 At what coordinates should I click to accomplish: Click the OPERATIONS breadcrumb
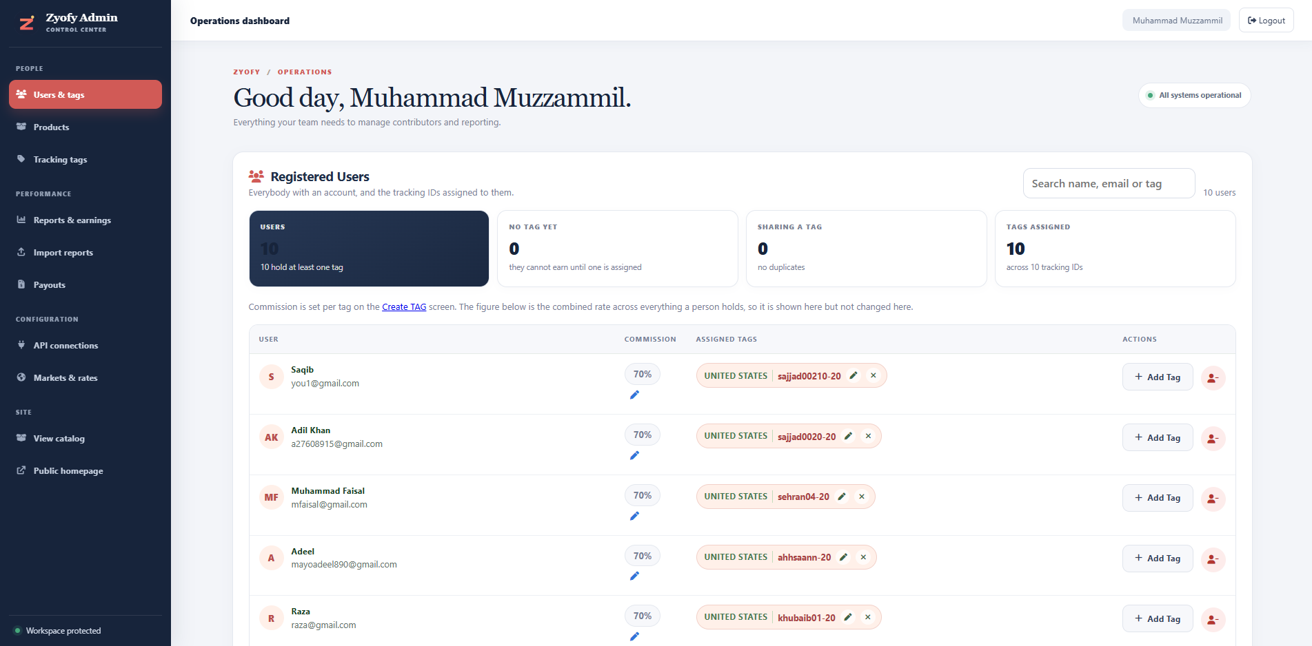pyautogui.click(x=305, y=72)
